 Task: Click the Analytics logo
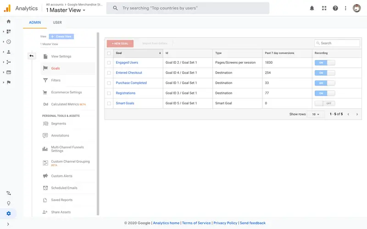click(7, 8)
